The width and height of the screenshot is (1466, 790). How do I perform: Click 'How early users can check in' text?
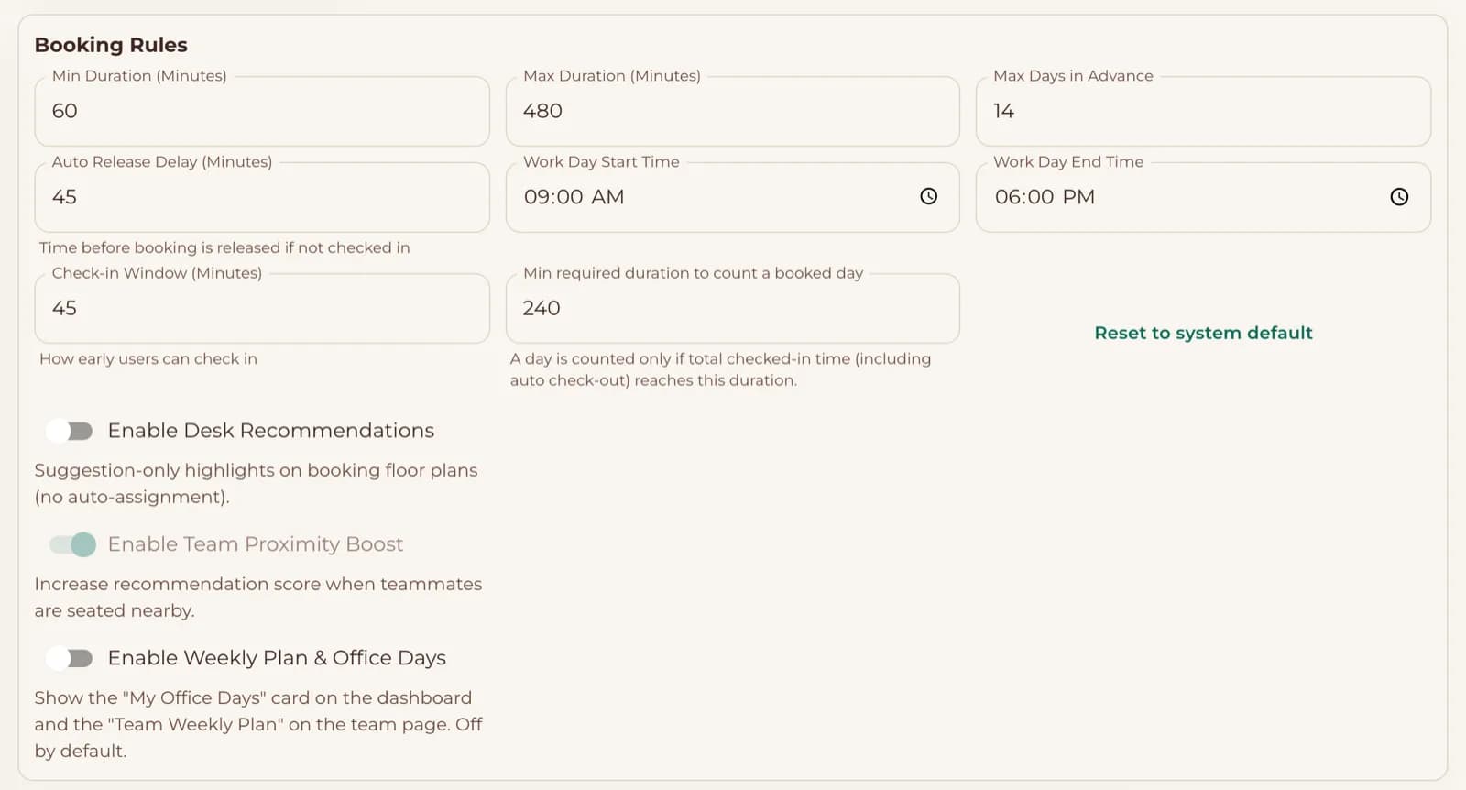pos(148,358)
